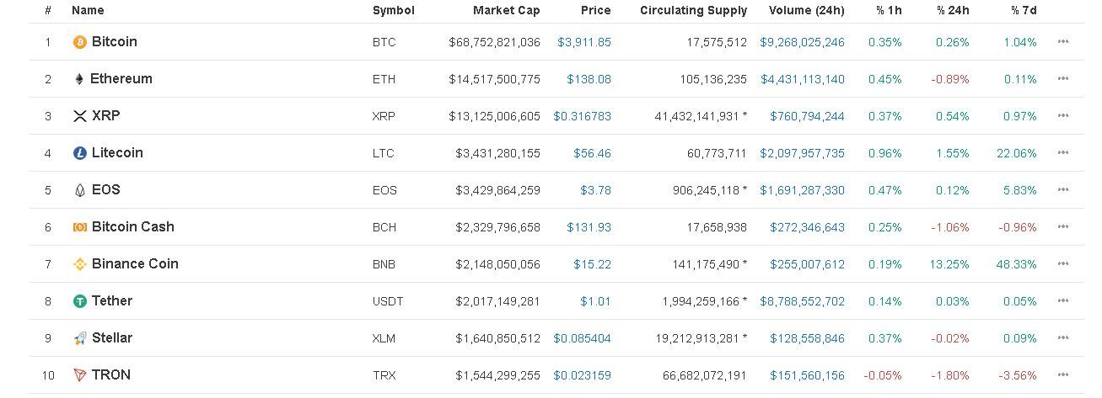
Task: Open the more options menu for Litecoin
Action: [x=1062, y=153]
